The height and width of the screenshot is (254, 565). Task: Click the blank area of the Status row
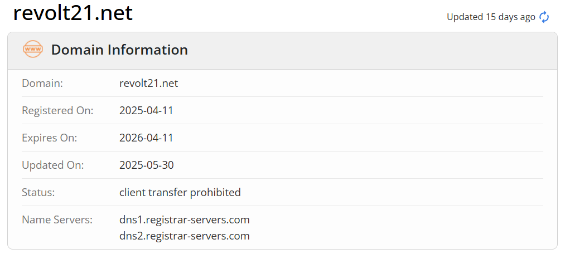(390, 192)
